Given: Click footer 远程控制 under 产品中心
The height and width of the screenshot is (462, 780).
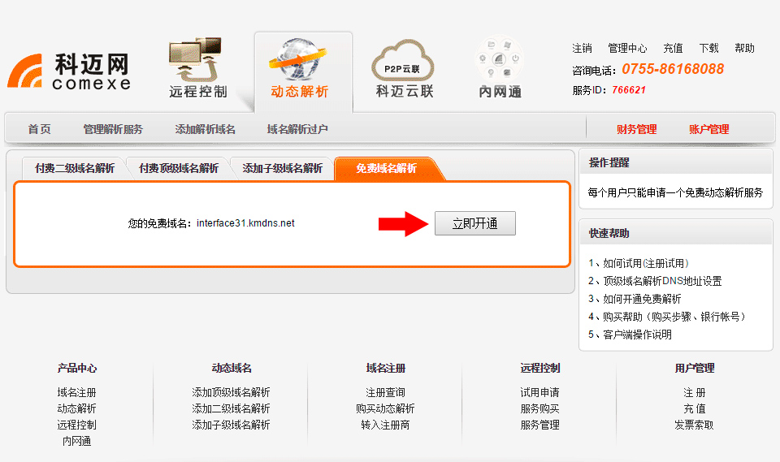Looking at the screenshot, I should (76, 425).
